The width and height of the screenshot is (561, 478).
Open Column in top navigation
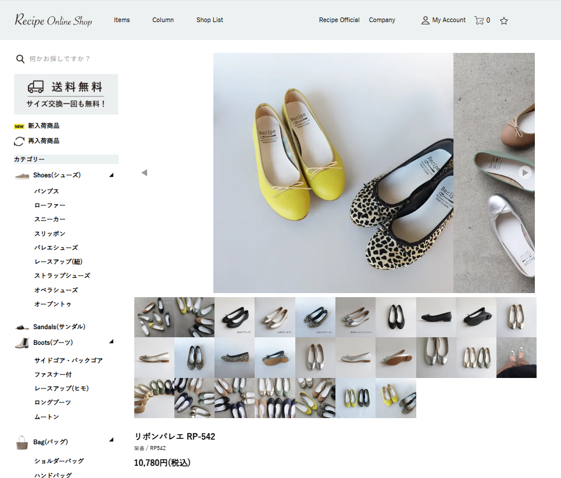[163, 20]
